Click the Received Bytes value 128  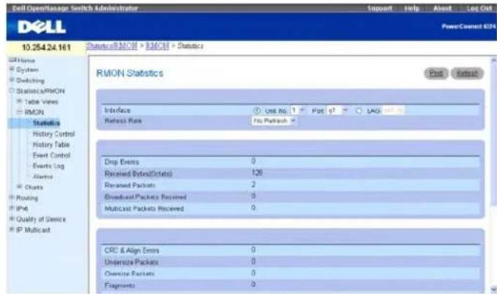(257, 172)
